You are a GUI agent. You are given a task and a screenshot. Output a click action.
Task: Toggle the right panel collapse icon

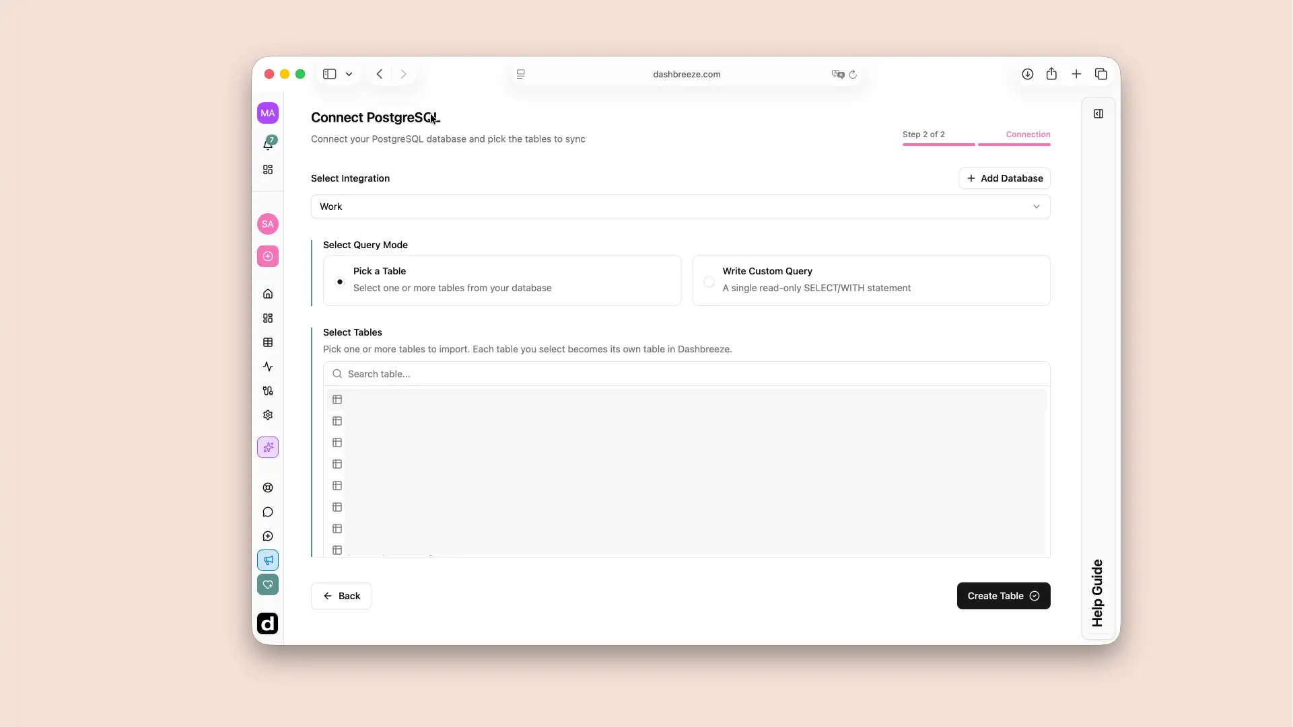point(1098,114)
